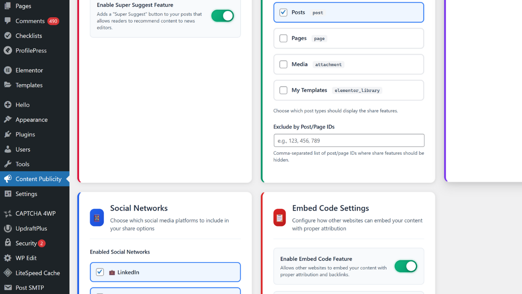Open the Tools menu item
The width and height of the screenshot is (522, 294).
(35, 164)
